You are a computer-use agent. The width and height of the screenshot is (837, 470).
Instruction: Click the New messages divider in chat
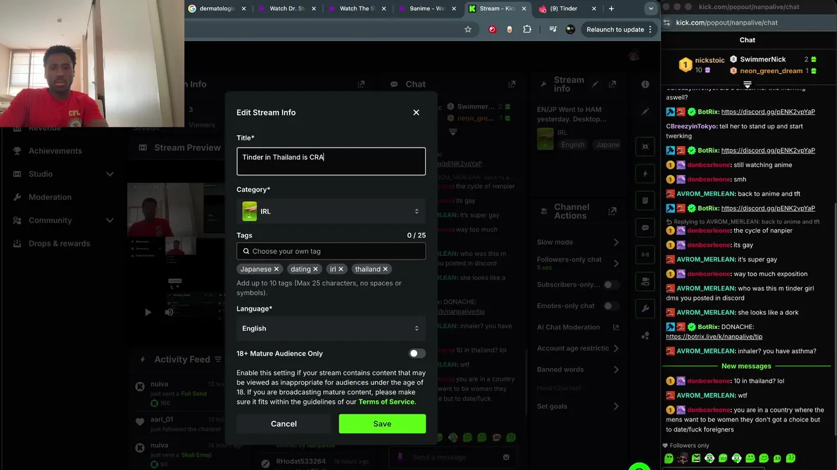(x=746, y=366)
